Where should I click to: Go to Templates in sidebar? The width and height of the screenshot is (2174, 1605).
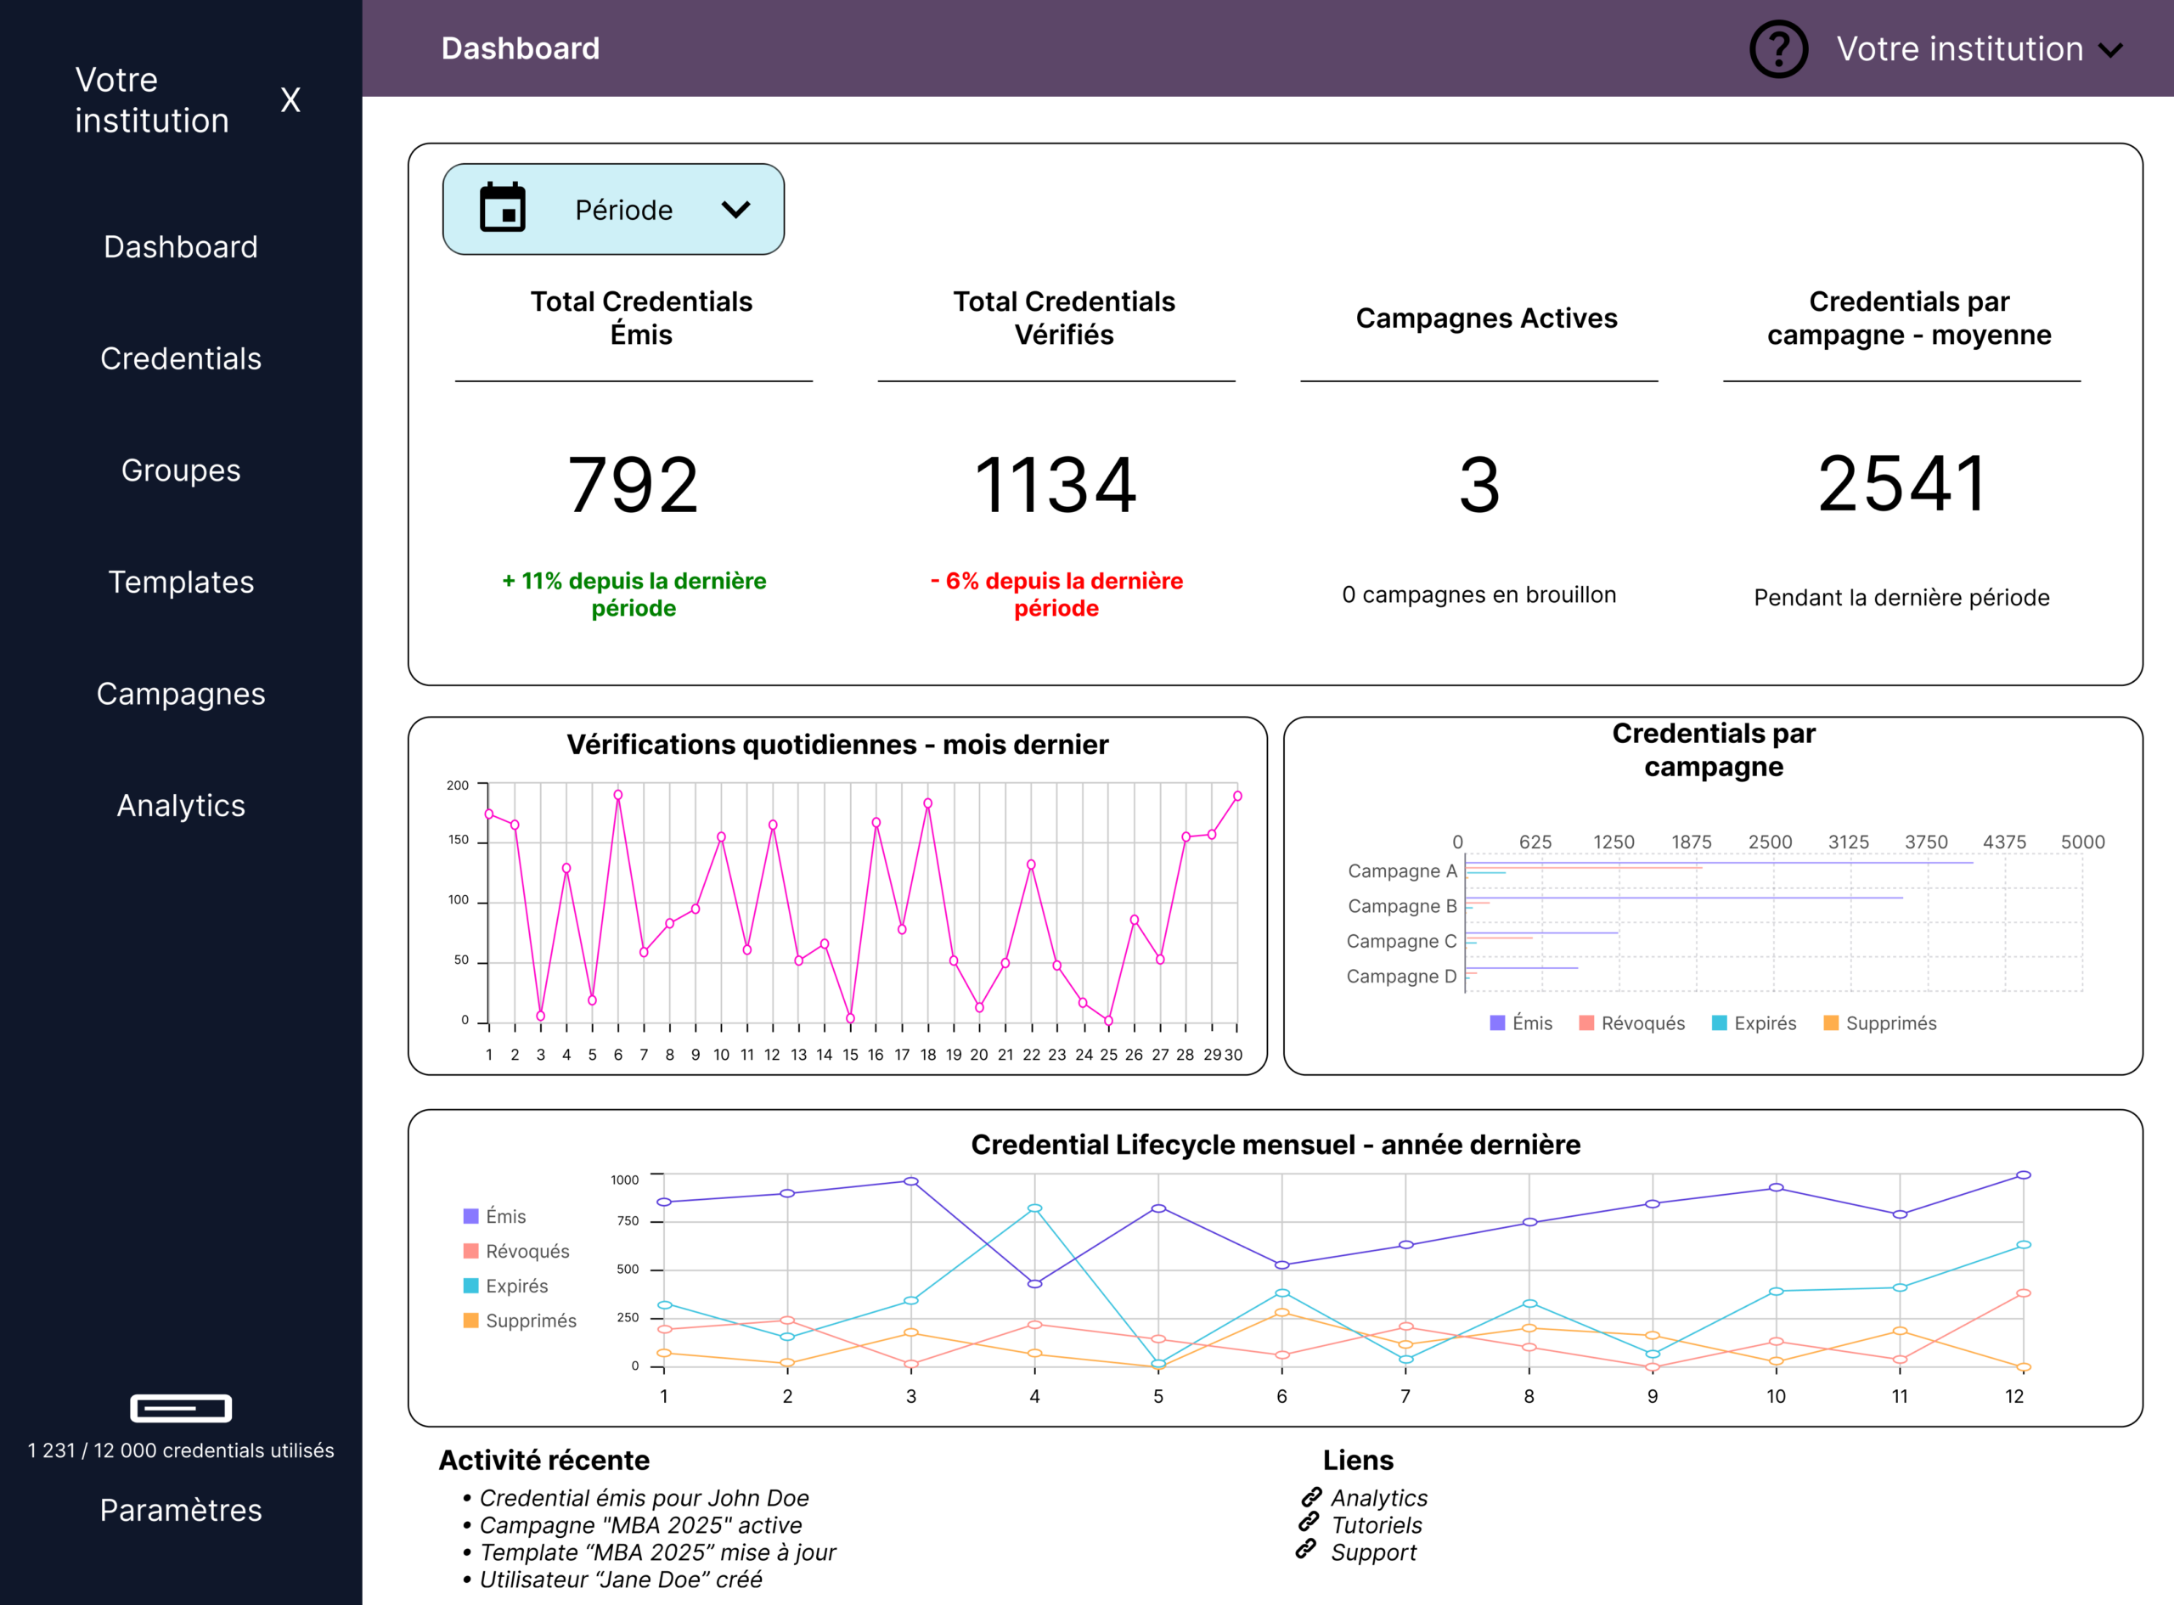coord(181,582)
